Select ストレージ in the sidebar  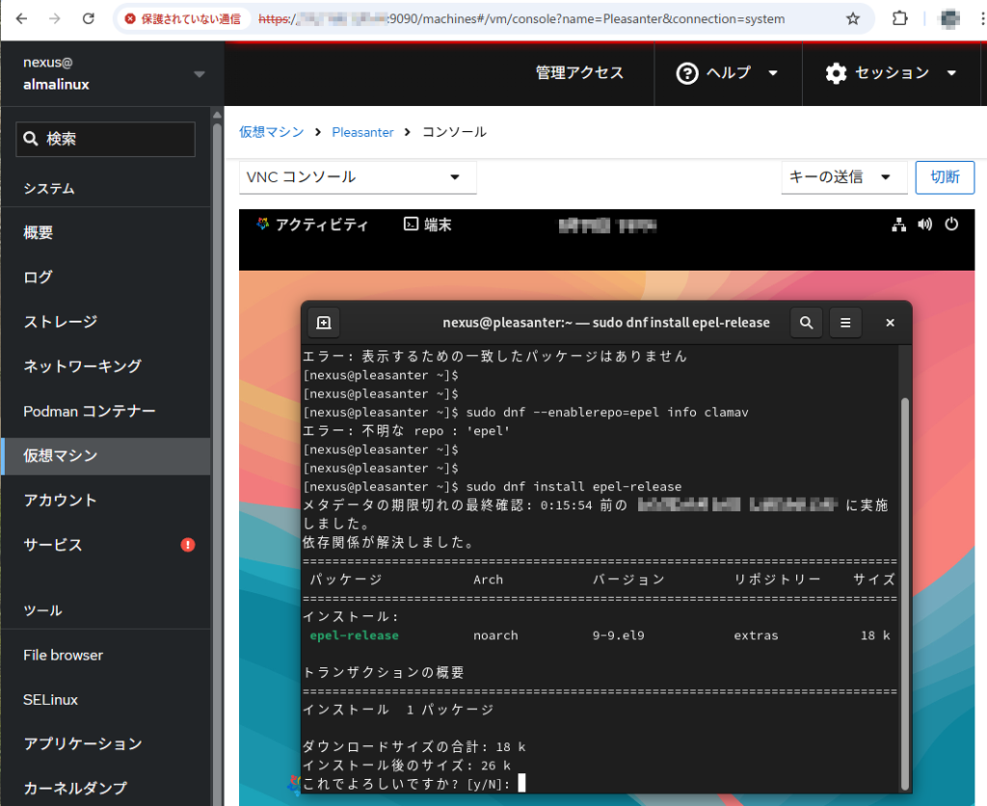[61, 322]
